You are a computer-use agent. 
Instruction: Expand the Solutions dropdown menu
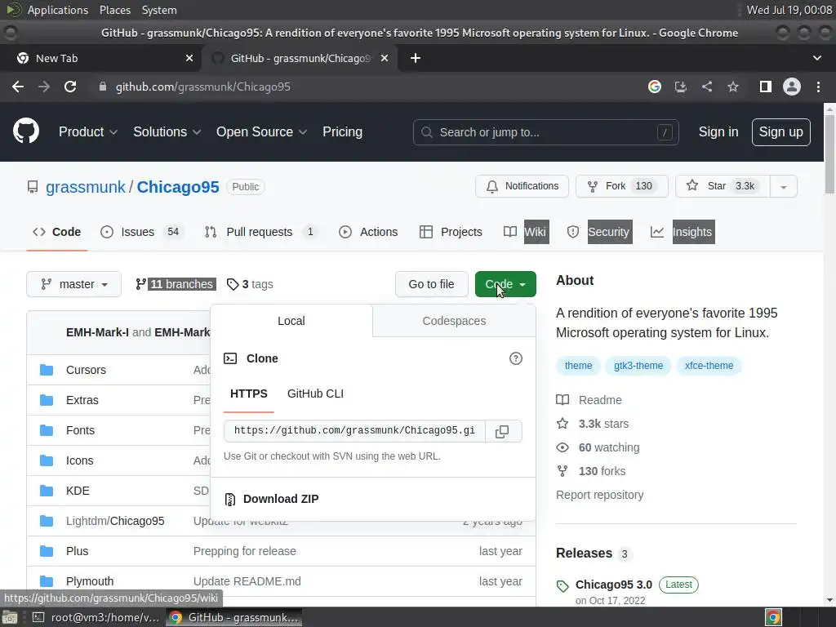click(167, 131)
